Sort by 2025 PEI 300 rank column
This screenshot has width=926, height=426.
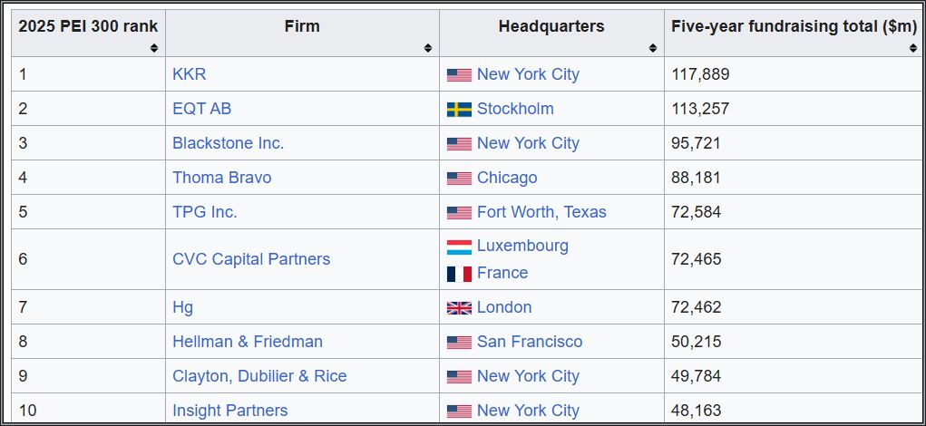154,48
